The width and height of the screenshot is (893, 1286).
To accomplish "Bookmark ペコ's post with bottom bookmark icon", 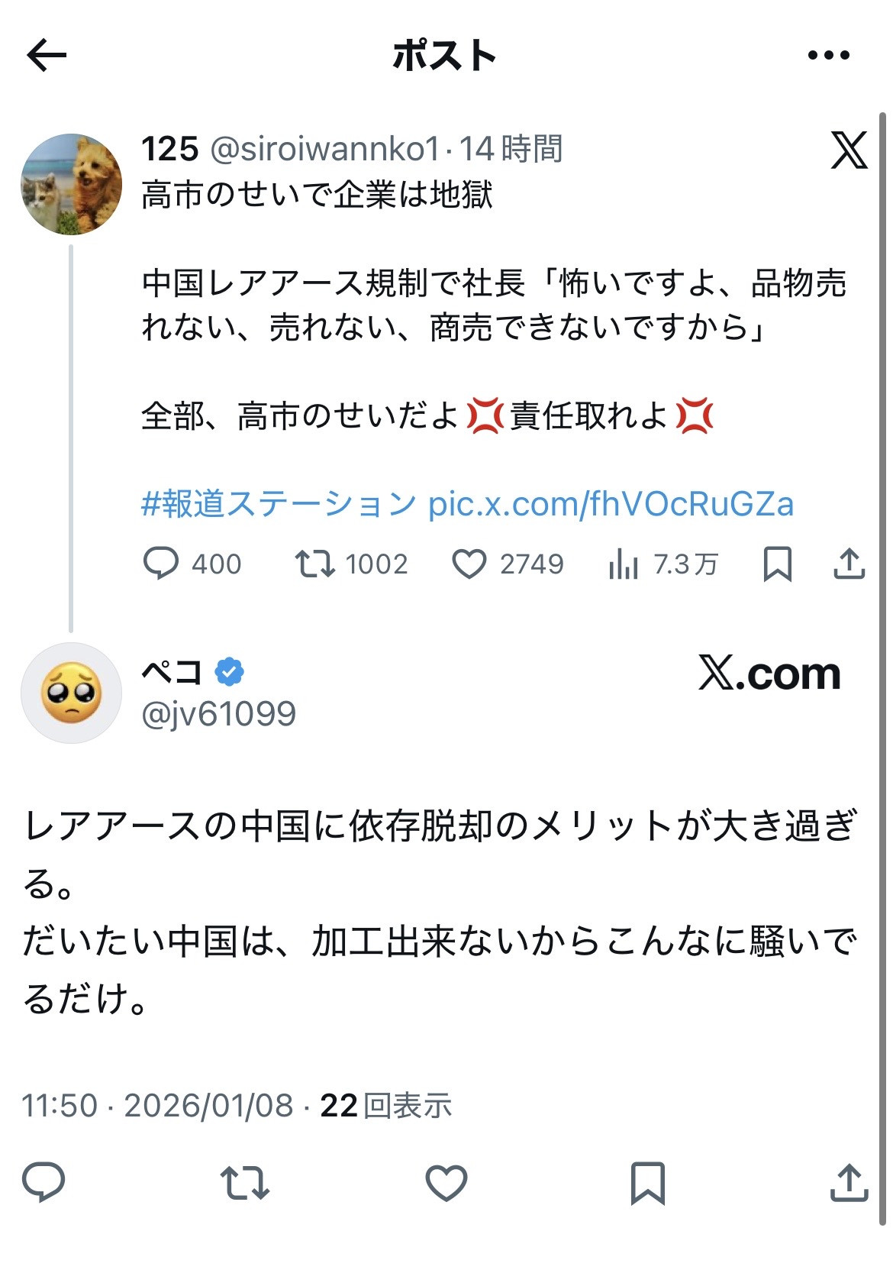I will 648,1183.
